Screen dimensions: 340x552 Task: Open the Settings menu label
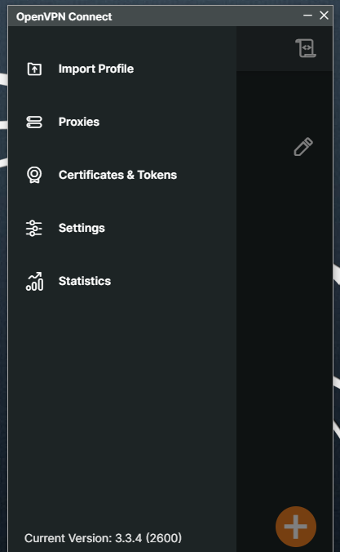point(82,228)
